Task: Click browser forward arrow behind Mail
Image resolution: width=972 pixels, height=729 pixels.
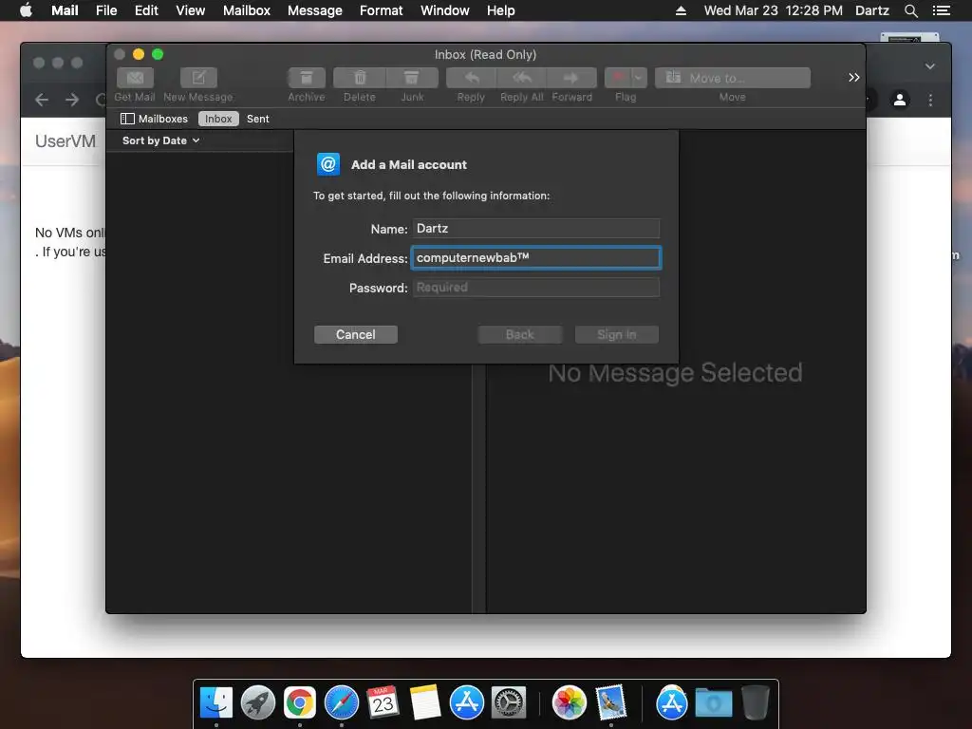Action: (x=72, y=100)
